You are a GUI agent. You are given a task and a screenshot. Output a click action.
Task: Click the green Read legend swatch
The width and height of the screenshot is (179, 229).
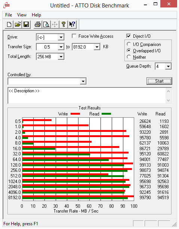pyautogui.click(x=106, y=114)
